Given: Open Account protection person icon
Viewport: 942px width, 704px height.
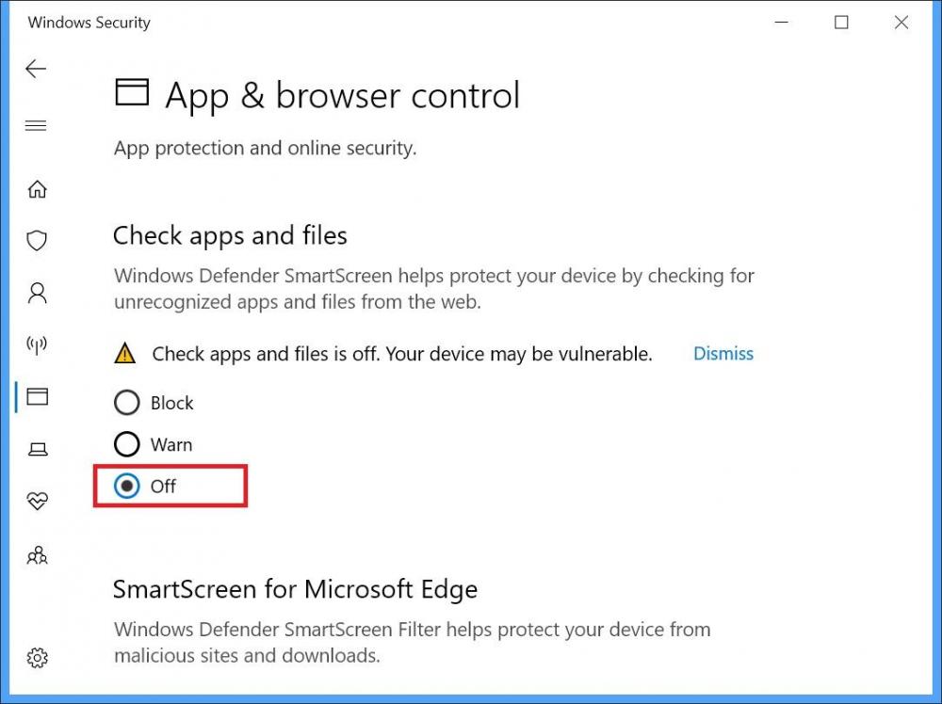Looking at the screenshot, I should tap(38, 293).
